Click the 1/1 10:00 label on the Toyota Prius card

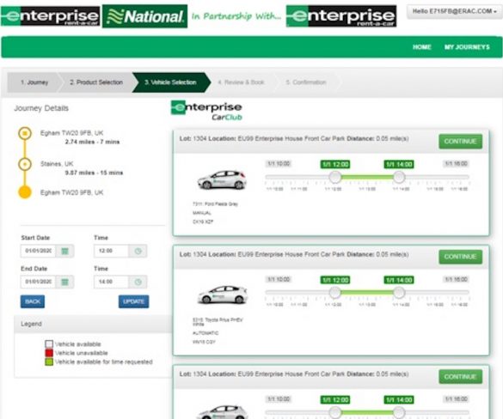[279, 280]
